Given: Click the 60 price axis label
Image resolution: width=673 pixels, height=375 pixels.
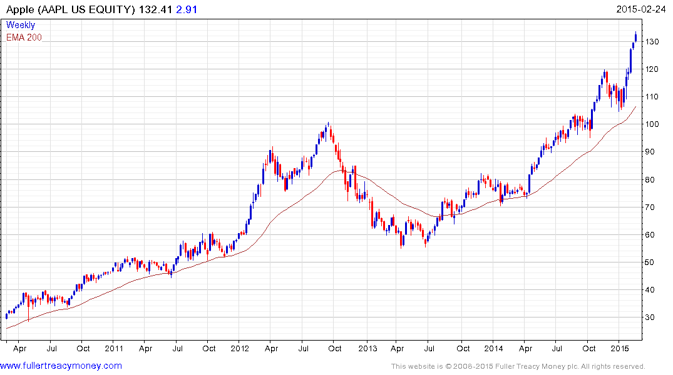Looking at the screenshot, I should pos(650,235).
